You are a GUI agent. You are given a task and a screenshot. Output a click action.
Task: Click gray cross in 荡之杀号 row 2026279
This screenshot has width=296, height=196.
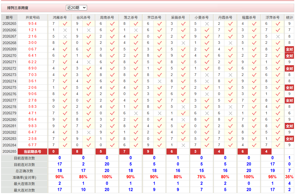(136, 113)
